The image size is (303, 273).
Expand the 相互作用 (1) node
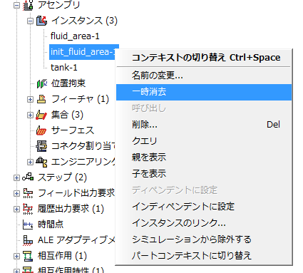point(16,256)
